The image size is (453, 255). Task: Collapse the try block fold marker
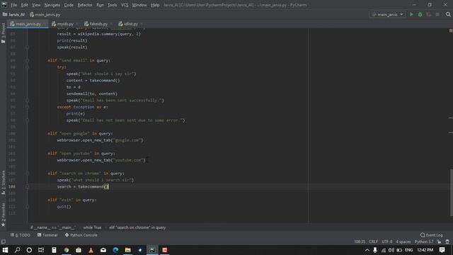pos(28,67)
